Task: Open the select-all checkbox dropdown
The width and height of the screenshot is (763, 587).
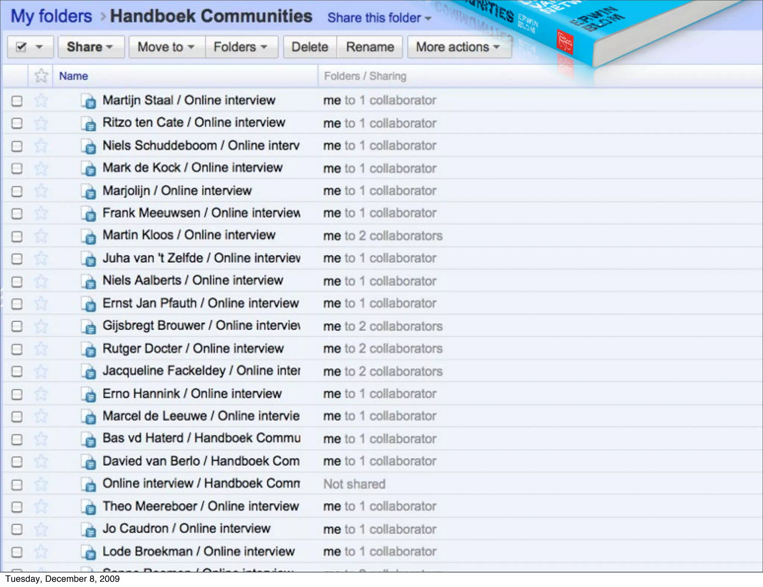Action: click(x=30, y=47)
